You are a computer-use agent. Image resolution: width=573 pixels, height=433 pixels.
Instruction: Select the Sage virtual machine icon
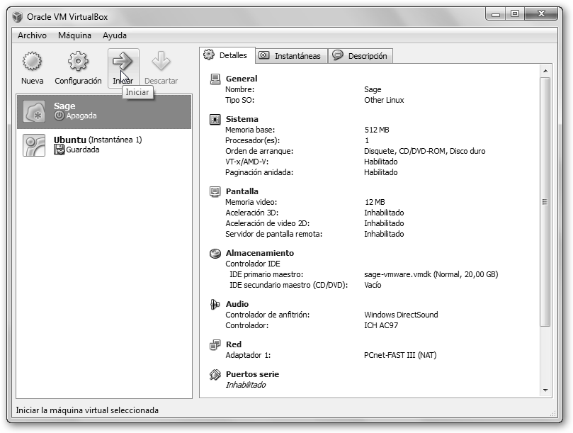pos(35,111)
